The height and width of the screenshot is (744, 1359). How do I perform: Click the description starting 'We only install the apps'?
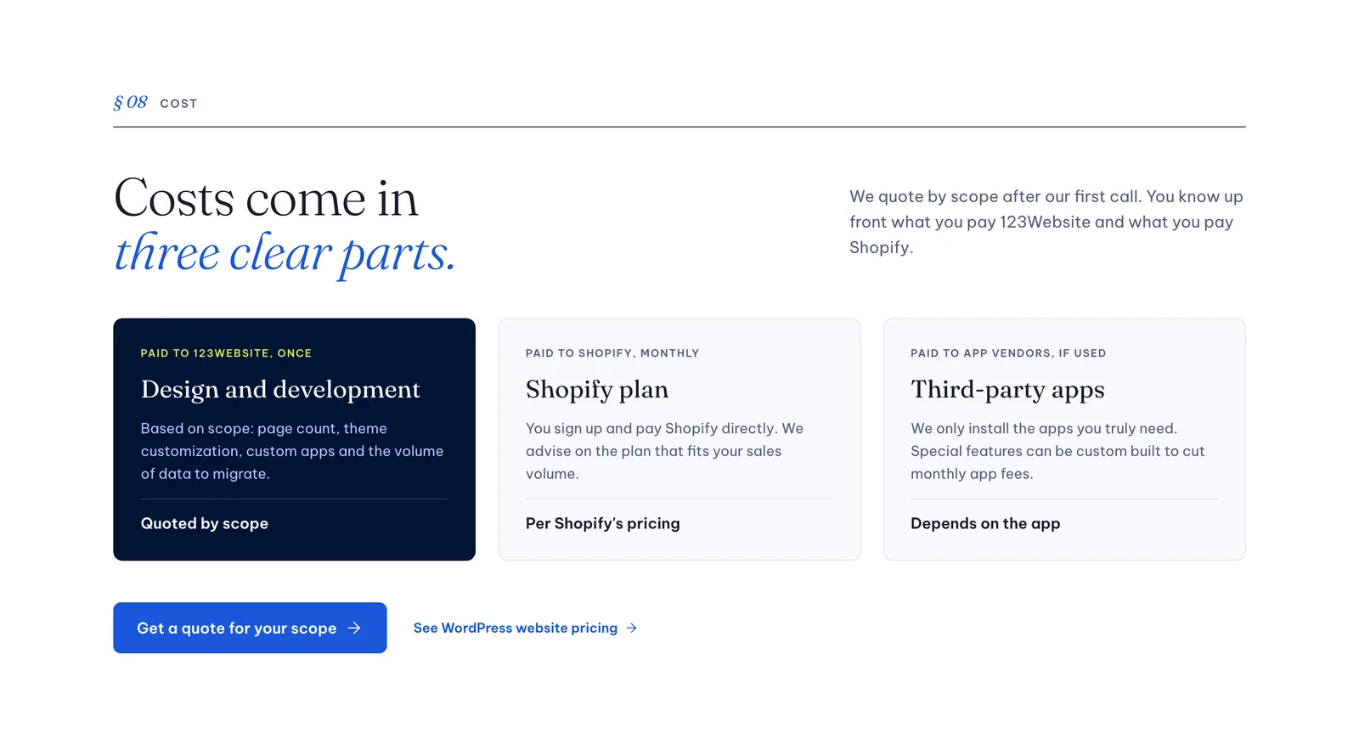point(1057,451)
